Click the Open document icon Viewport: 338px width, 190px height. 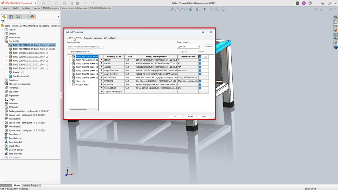[56, 3]
